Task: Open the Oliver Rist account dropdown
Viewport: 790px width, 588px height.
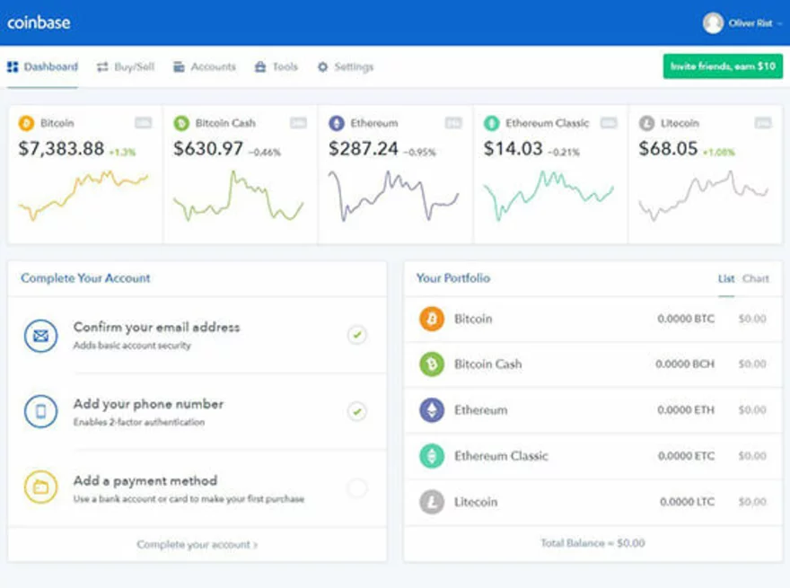Action: [x=742, y=23]
